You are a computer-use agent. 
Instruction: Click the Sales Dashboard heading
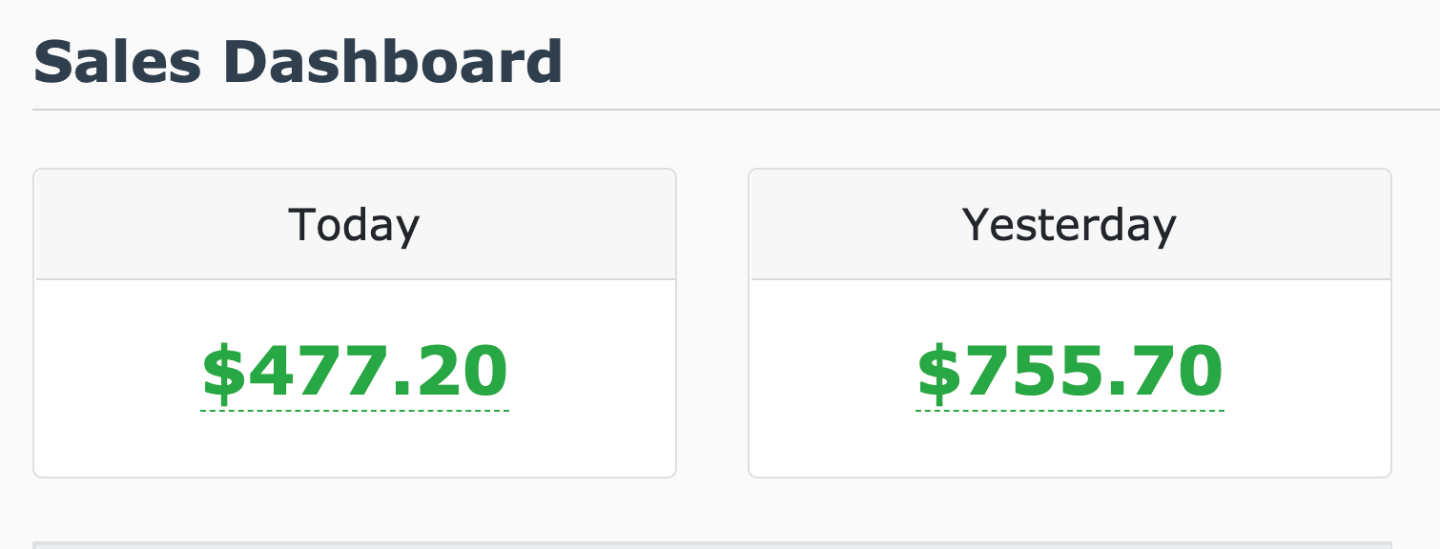click(x=298, y=63)
